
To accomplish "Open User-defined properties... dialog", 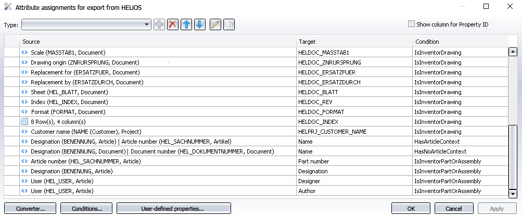I will click(174, 209).
